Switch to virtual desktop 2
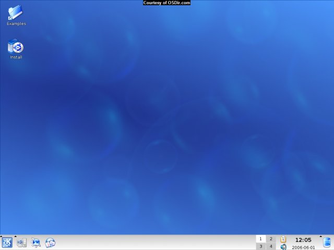The image size is (334, 250). click(x=270, y=239)
